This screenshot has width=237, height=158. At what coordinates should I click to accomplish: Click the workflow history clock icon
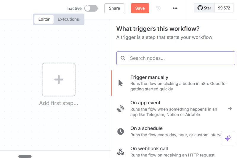point(158,8)
